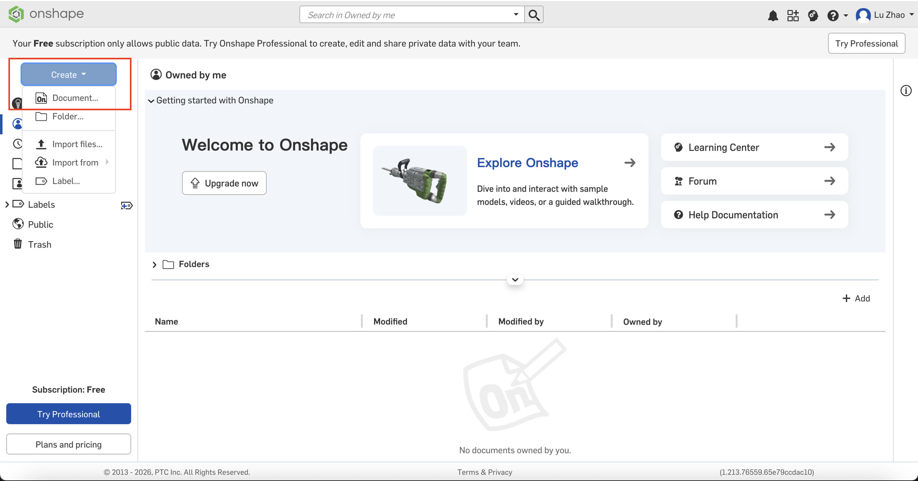Viewport: 918px width, 481px height.
Task: Open the Trash in sidebar
Action: tap(40, 244)
